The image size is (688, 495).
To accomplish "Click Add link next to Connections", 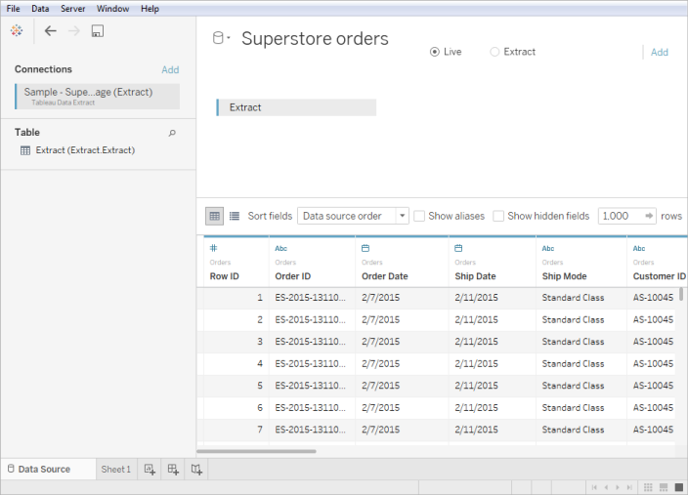I will coord(170,70).
